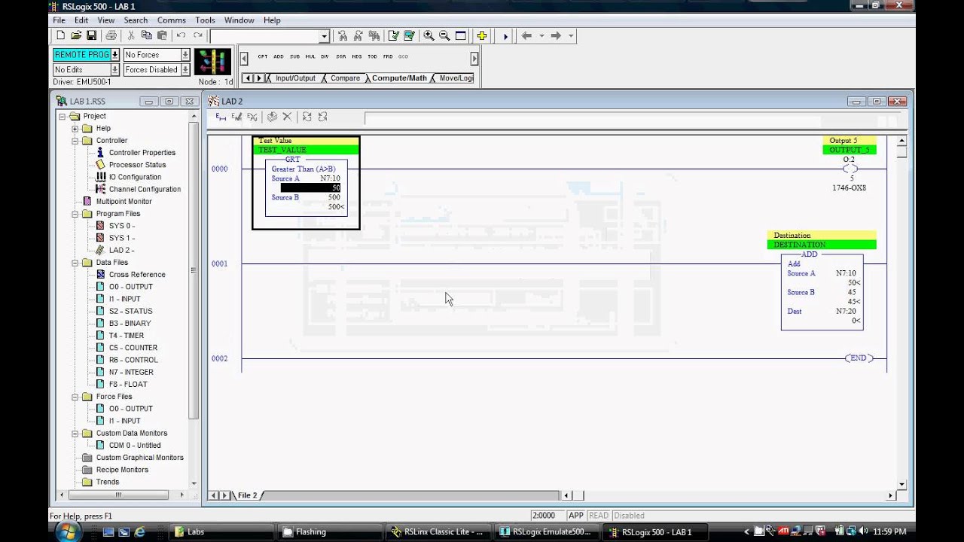
Task: Navigate forward with the right arrow icon
Action: 556,35
